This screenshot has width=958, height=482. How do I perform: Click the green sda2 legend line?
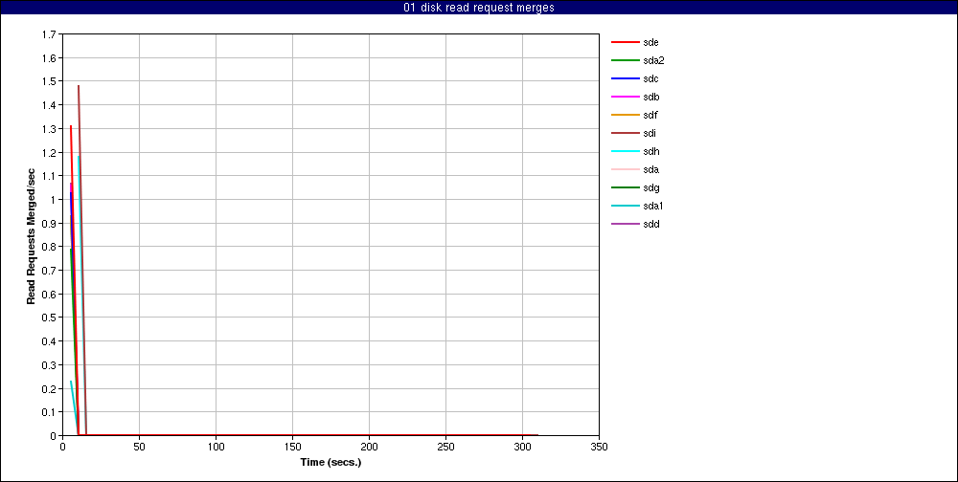coord(625,60)
